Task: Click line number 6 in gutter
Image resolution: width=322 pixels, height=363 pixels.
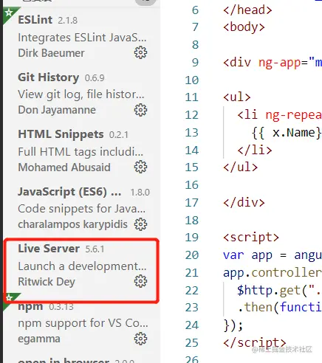Action: click(x=195, y=10)
